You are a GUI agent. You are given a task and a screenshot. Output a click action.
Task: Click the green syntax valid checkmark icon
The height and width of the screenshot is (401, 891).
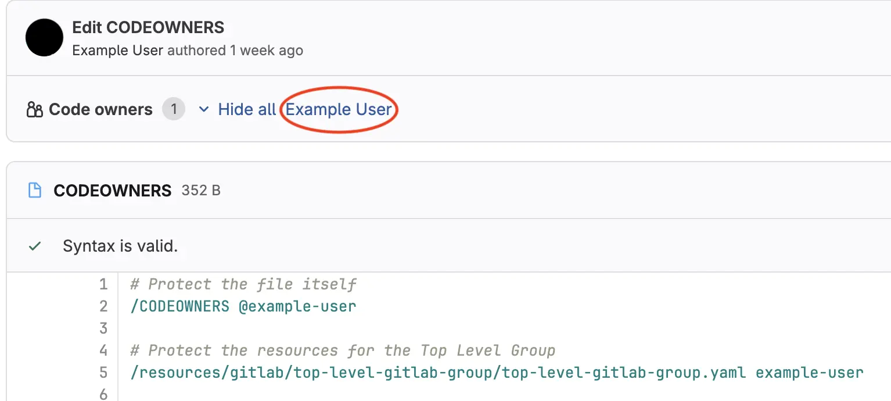click(x=35, y=246)
